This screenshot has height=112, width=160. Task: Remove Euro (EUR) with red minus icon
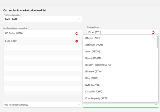coord(77,41)
